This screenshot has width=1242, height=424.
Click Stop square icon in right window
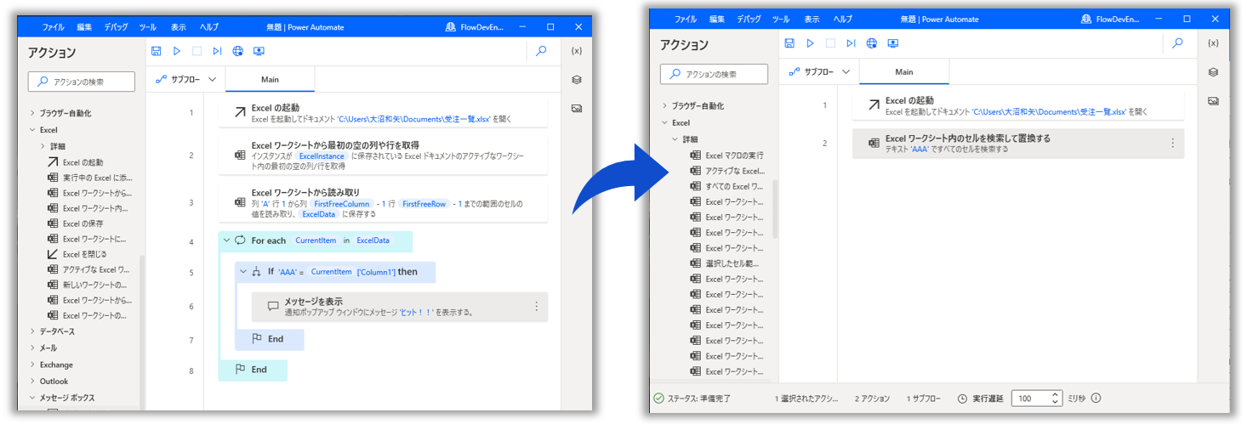[831, 43]
